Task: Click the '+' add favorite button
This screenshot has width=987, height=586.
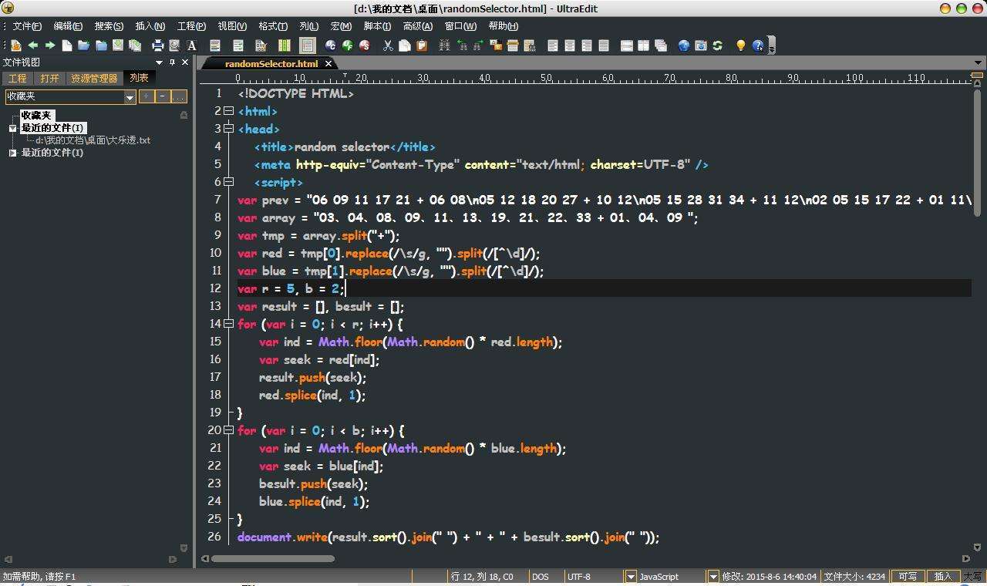Action: coord(147,96)
